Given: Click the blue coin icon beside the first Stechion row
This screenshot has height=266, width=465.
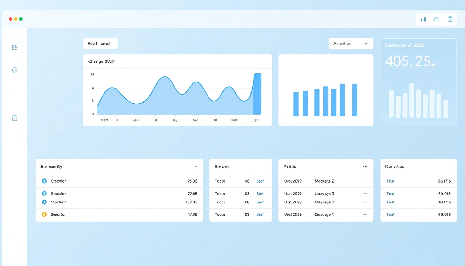Looking at the screenshot, I should (44, 181).
